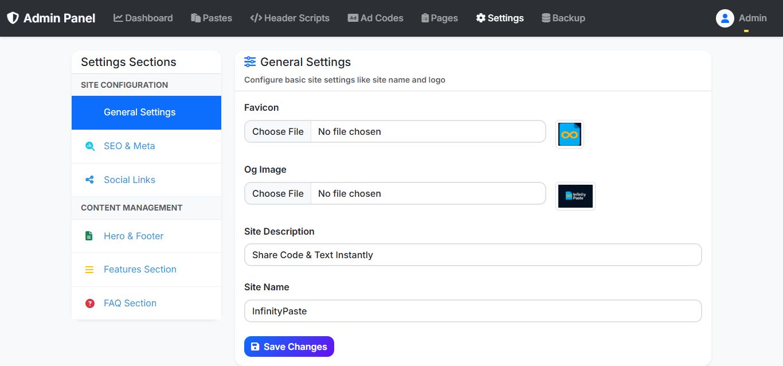Click the Admin user avatar icon
Viewport: 783px width, 366px height.
tap(725, 18)
